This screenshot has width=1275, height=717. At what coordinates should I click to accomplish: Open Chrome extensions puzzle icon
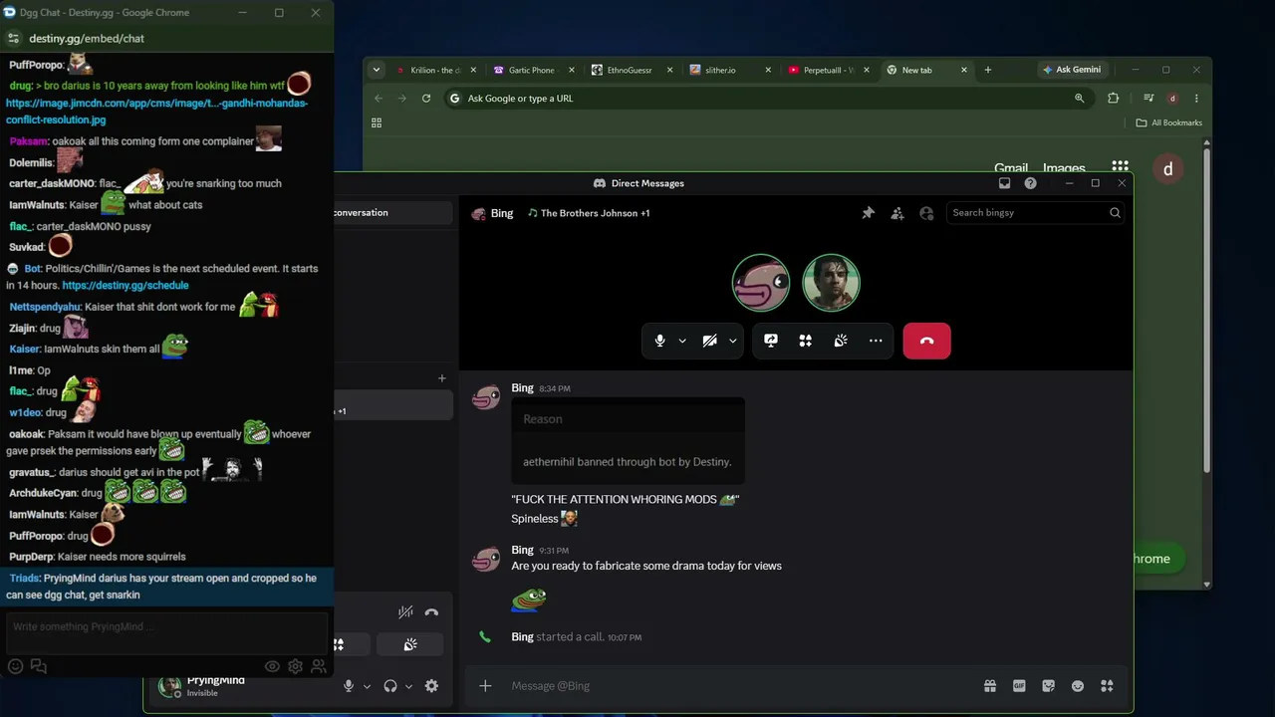[1113, 99]
